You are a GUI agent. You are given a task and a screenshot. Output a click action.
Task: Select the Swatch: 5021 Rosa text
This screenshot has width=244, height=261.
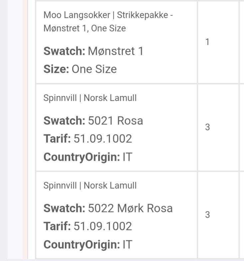click(93, 121)
